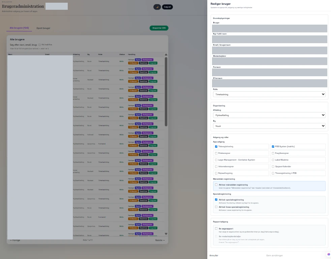Switch to the Alle brugere (104) tab
Viewport: 331px width, 259px height.
19,28
